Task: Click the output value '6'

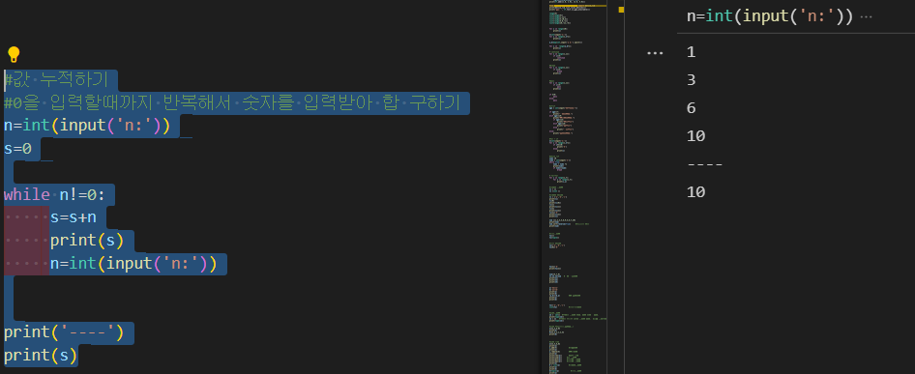Action: pyautogui.click(x=692, y=108)
